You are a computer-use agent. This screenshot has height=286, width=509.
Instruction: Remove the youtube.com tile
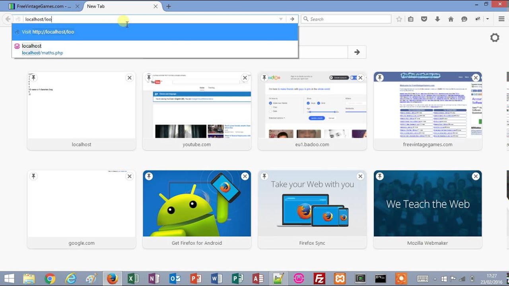point(245,78)
